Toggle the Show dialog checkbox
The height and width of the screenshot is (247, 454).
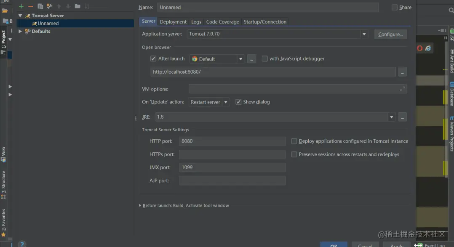click(x=238, y=102)
